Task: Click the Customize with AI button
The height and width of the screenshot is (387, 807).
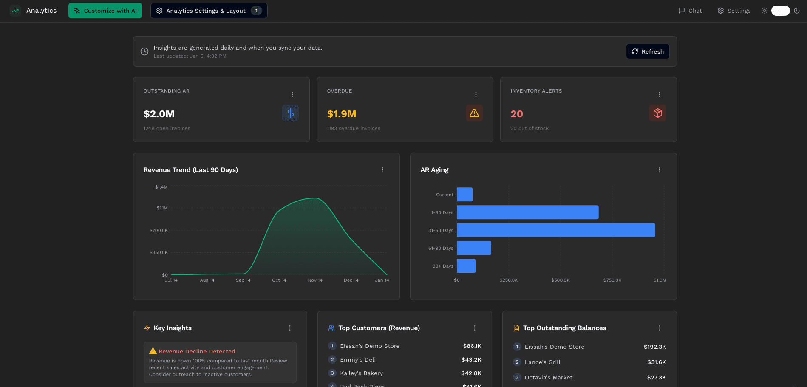Action: (x=105, y=10)
